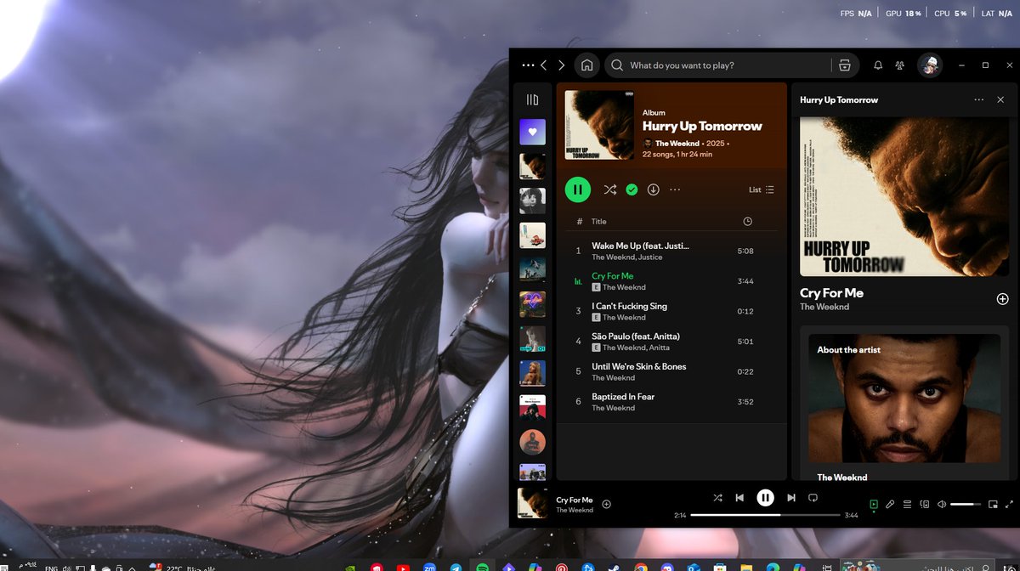This screenshot has width=1020, height=571.
Task: Open the What's New notifications bell
Action: [x=878, y=65]
